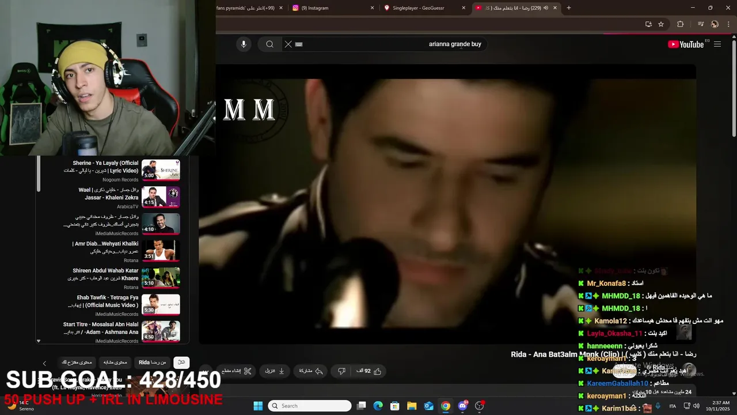Open Ehab Tawfik - Tetraga Fya thumbnail
The width and height of the screenshot is (737, 415).
(161, 305)
